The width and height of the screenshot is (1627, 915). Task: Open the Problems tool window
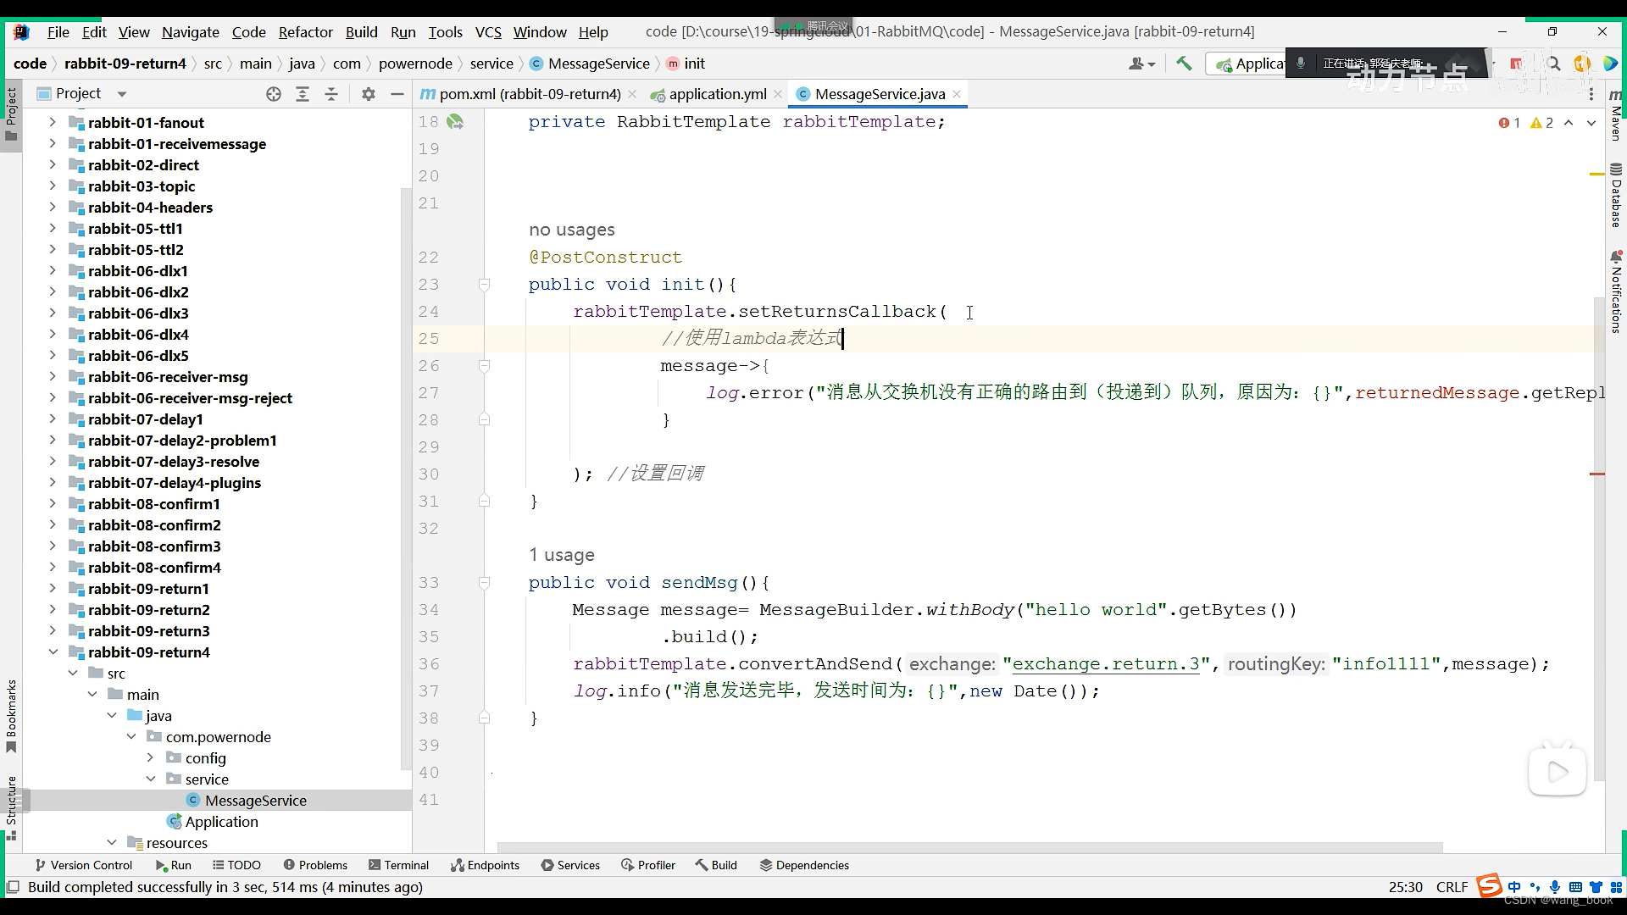click(315, 865)
